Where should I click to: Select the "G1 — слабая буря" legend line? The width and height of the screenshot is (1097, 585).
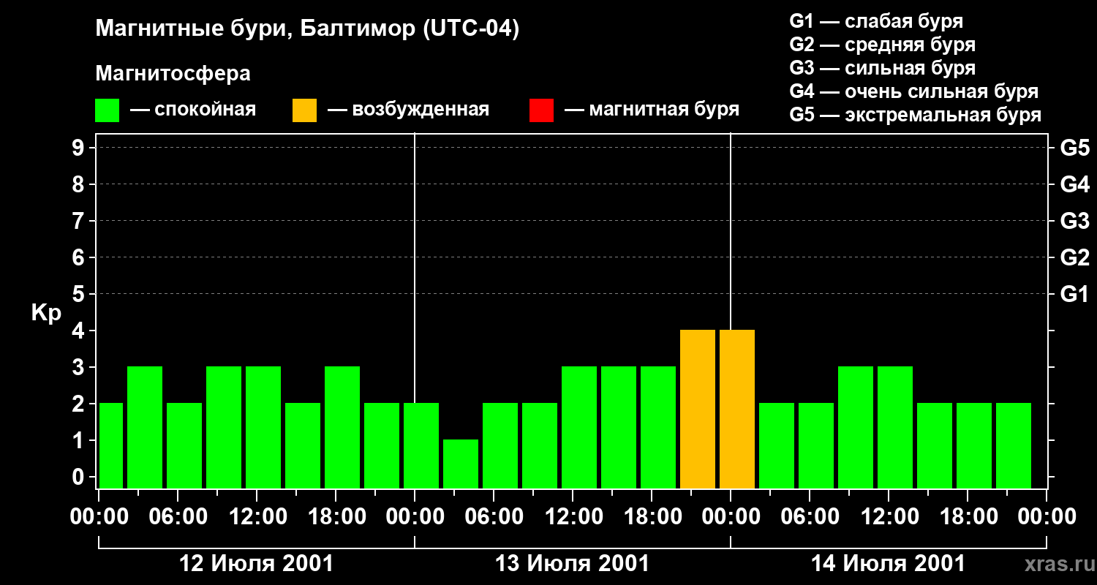point(876,21)
